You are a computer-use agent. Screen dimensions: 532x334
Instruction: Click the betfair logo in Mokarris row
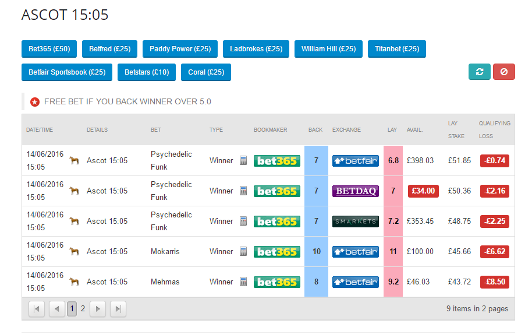click(355, 251)
